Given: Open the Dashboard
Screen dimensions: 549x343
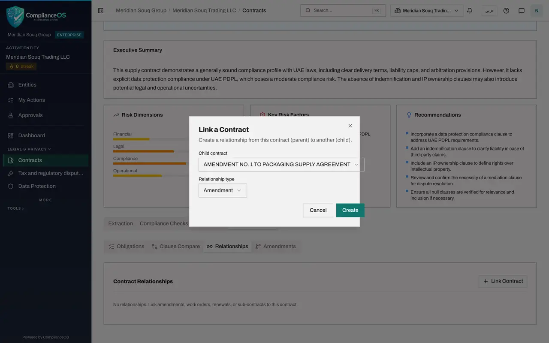Looking at the screenshot, I should point(46,135).
